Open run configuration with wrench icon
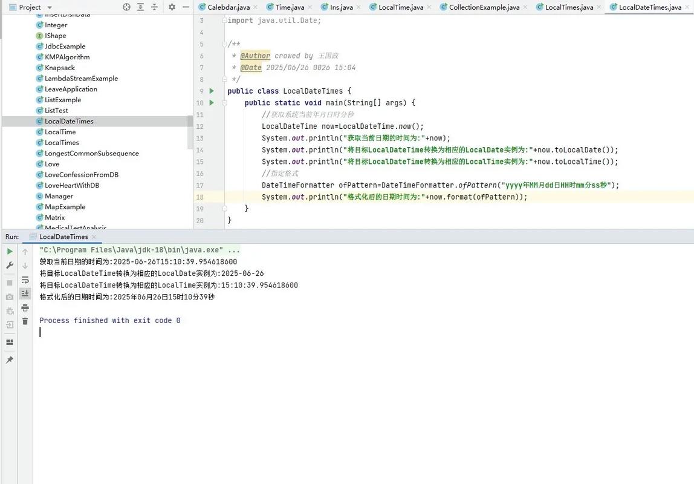The image size is (694, 484). [9, 265]
